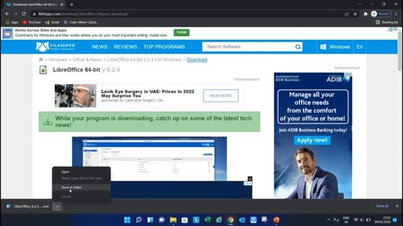Open the TOP PROGRAMS section

[164, 46]
